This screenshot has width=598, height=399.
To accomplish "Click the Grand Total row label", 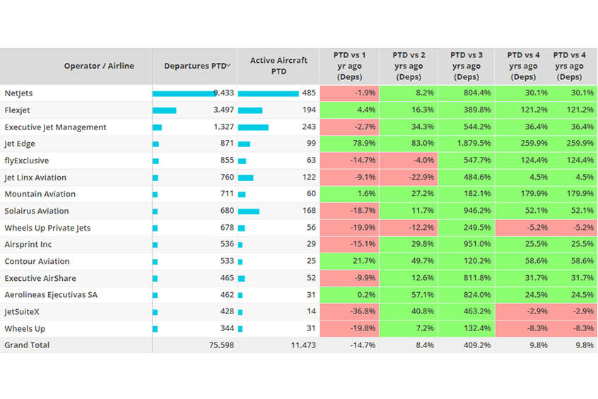I will (27, 345).
